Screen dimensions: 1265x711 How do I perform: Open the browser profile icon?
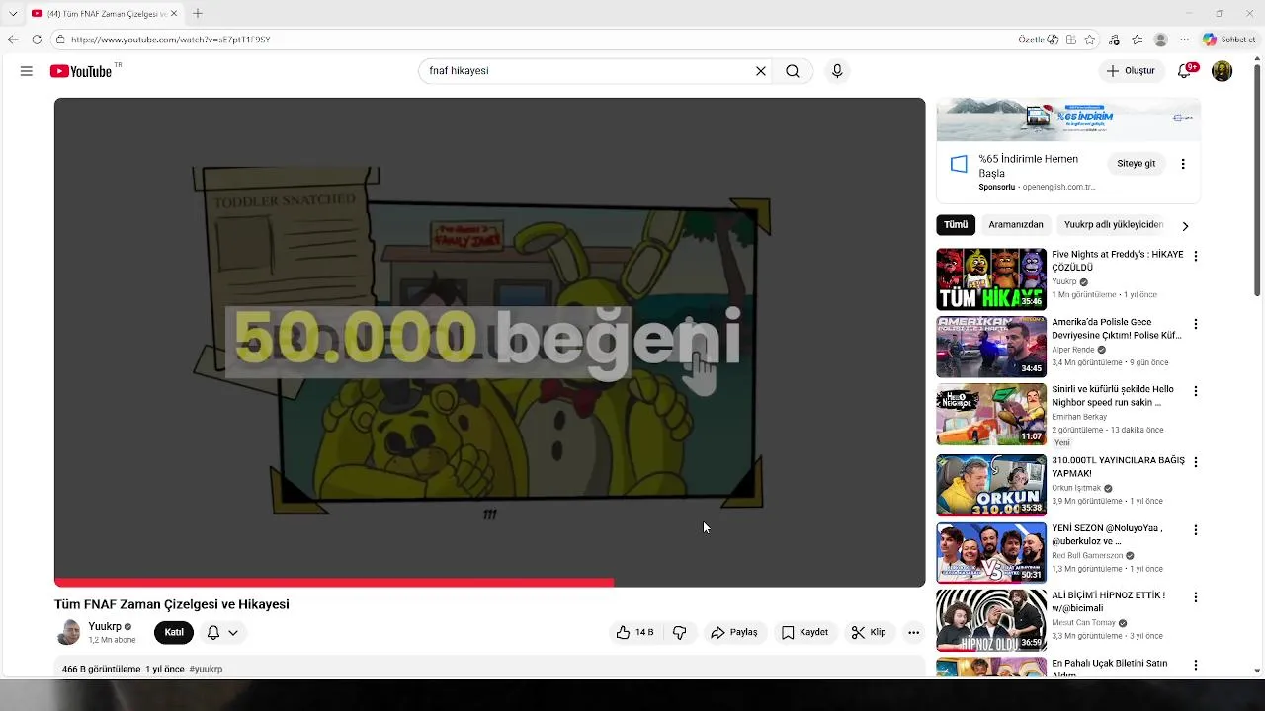[x=1160, y=39]
